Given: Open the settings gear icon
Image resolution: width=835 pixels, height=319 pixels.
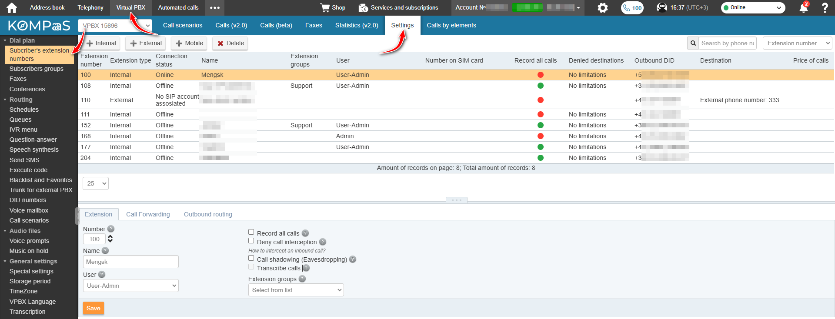Looking at the screenshot, I should [602, 8].
